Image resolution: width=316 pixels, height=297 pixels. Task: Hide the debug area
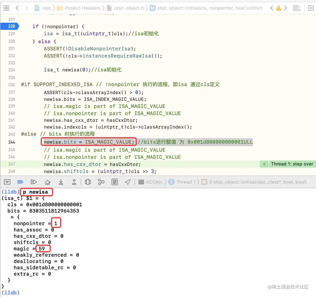7,182
